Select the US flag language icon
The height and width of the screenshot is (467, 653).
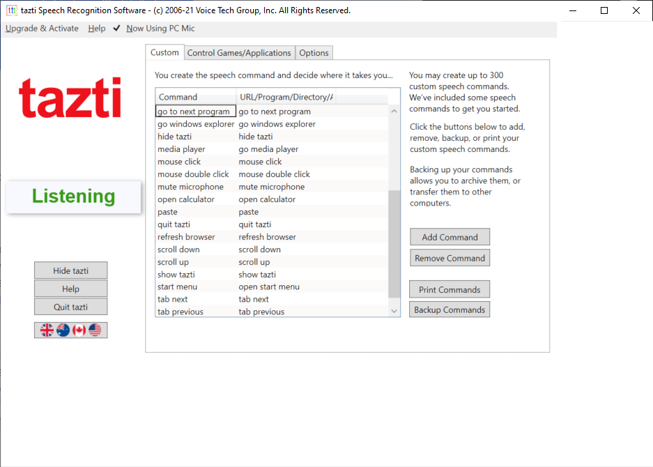pos(95,330)
